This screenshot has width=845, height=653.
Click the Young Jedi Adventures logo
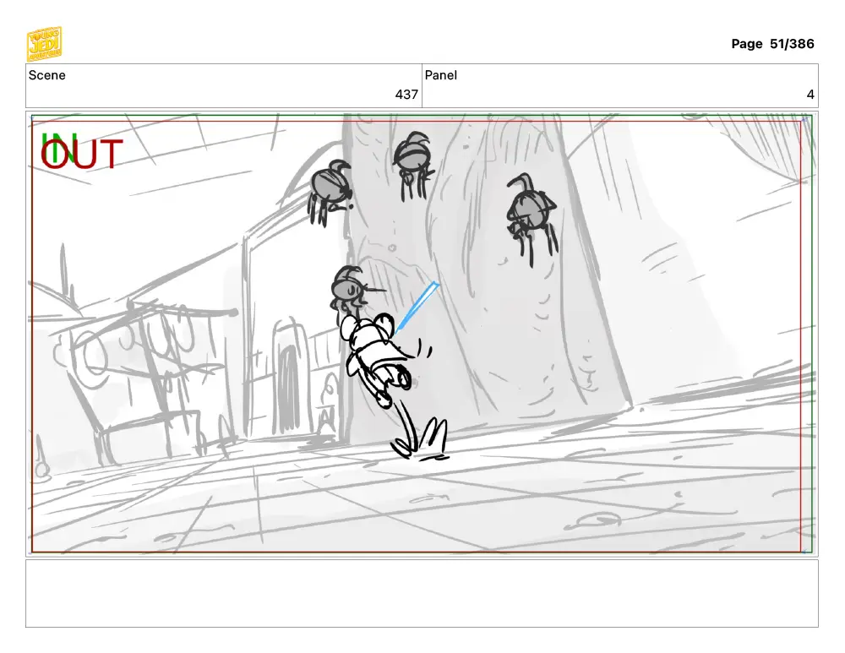click(44, 44)
